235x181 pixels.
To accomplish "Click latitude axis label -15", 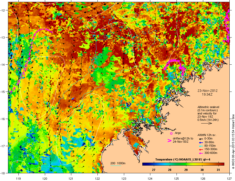I will (3, 92).
